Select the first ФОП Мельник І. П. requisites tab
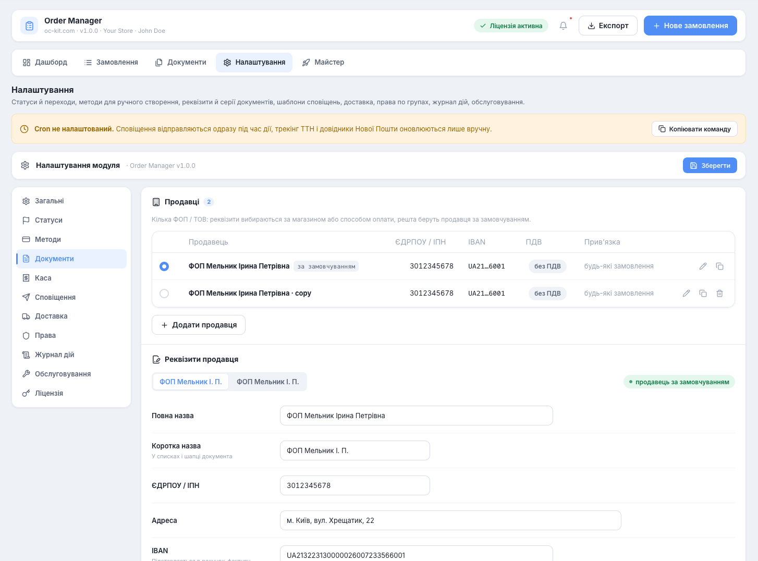 click(x=191, y=382)
